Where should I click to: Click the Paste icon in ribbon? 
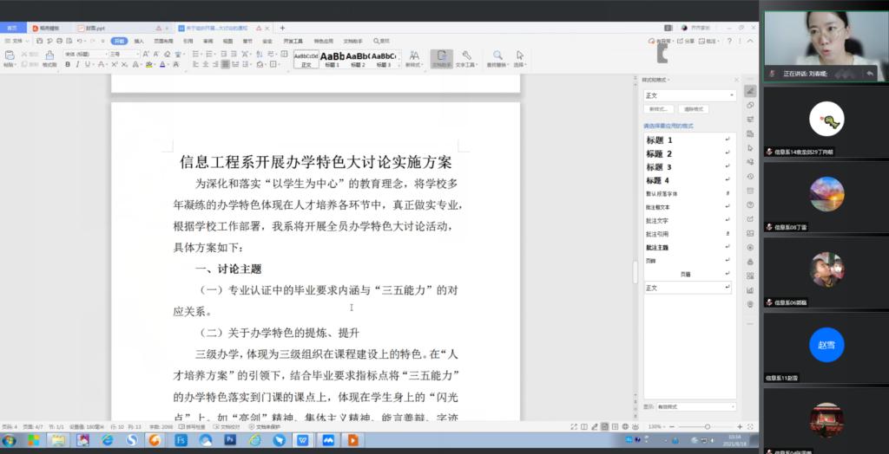pyautogui.click(x=9, y=59)
